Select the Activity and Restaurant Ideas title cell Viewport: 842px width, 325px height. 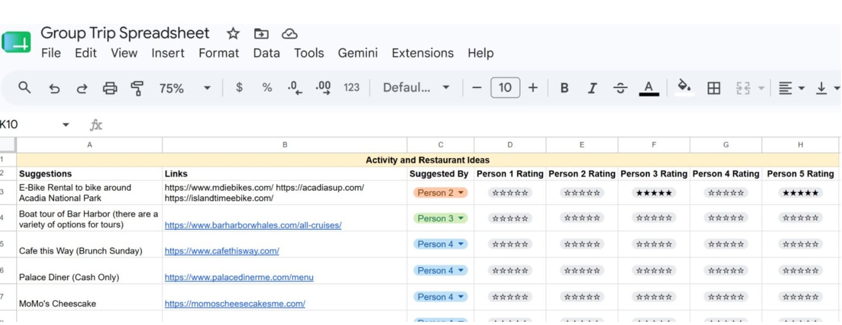point(428,160)
